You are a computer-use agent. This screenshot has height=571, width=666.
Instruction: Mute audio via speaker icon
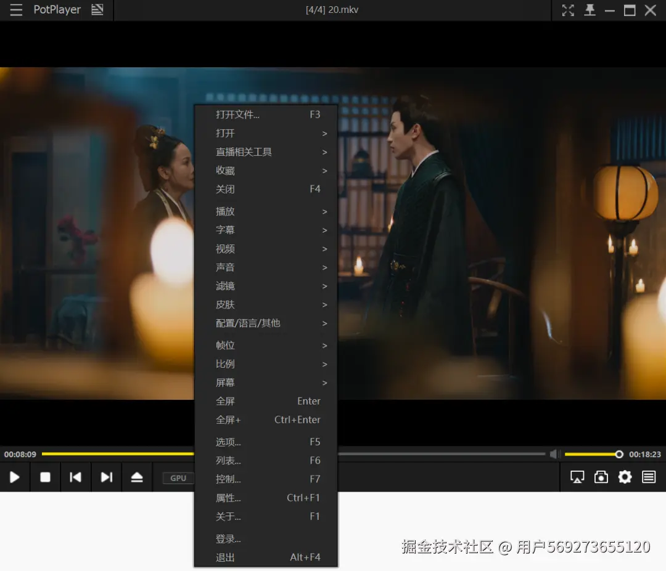click(x=554, y=455)
